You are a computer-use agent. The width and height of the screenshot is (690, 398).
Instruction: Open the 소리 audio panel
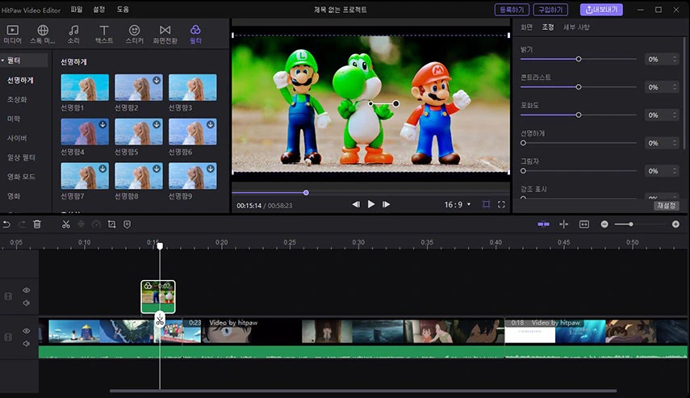(73, 35)
